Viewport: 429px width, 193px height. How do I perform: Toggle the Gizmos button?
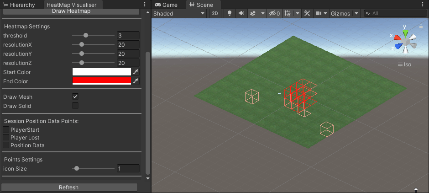point(340,13)
